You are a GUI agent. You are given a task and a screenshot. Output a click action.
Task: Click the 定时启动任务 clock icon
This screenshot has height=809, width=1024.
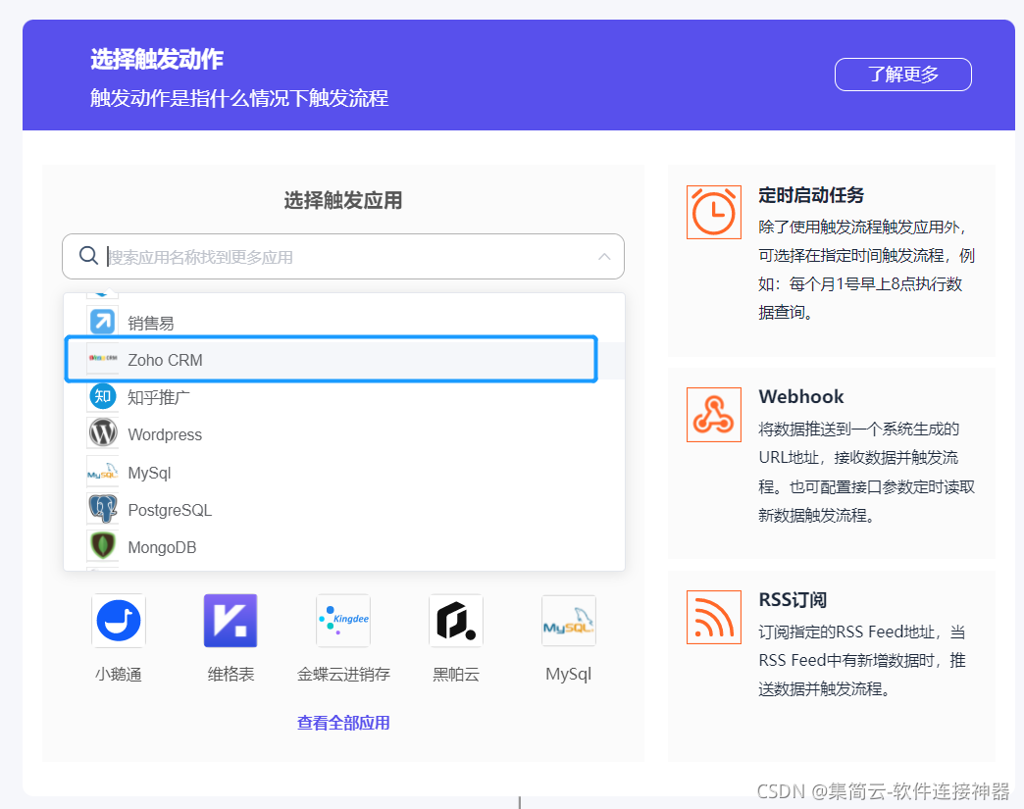(x=714, y=212)
